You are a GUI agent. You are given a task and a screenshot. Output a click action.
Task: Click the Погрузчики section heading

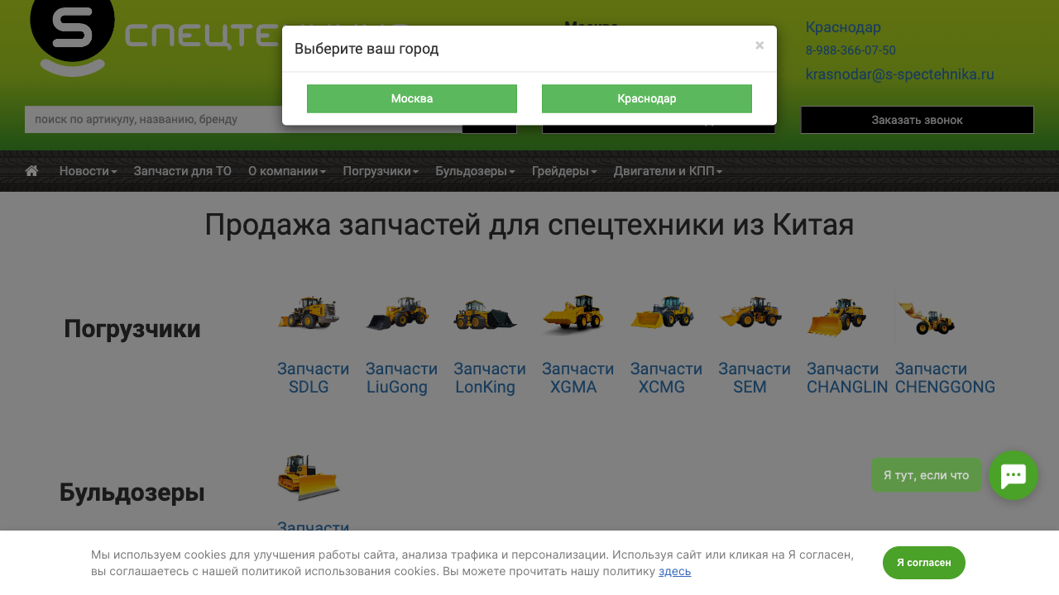pos(132,329)
